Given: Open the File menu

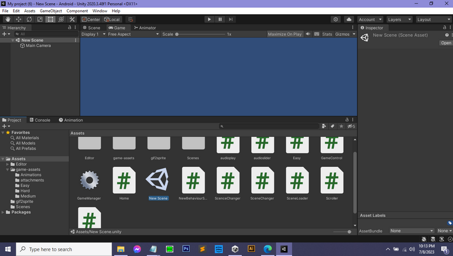Looking at the screenshot, I should coord(5,11).
